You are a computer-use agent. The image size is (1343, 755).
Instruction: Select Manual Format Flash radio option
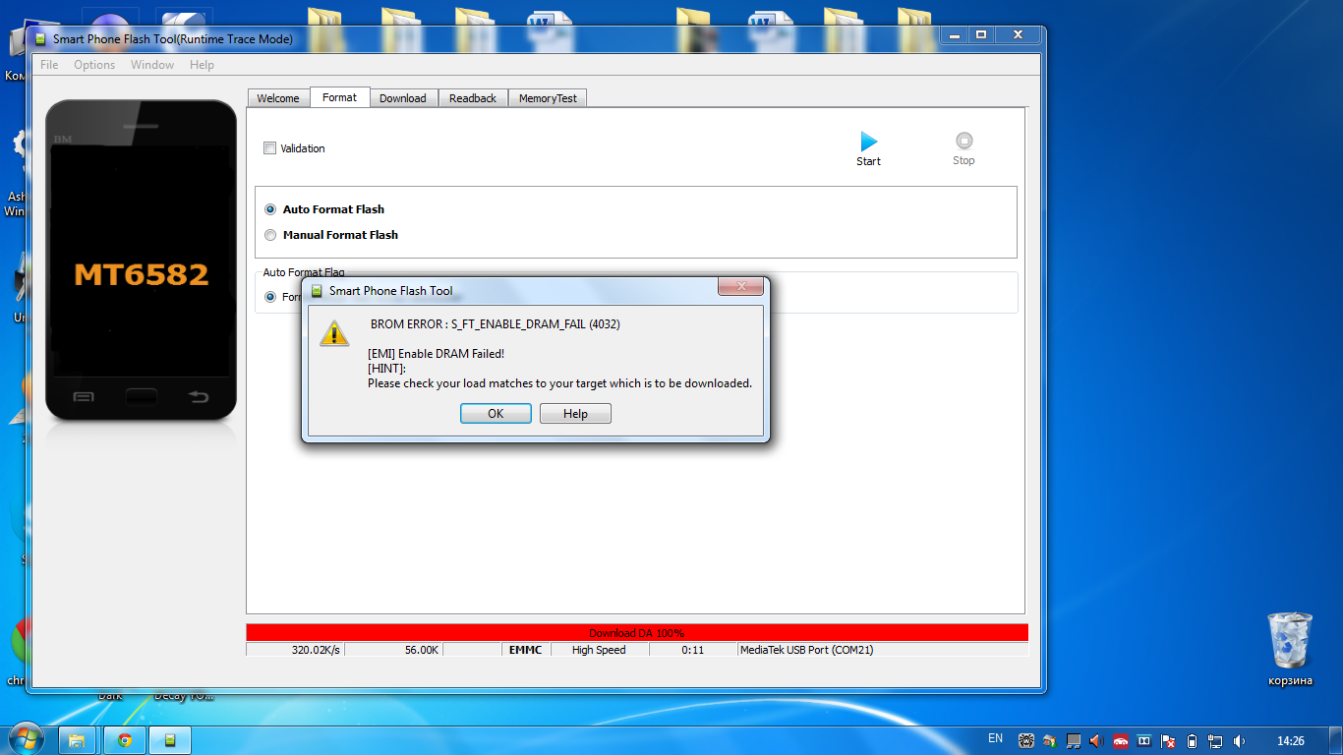pyautogui.click(x=270, y=235)
